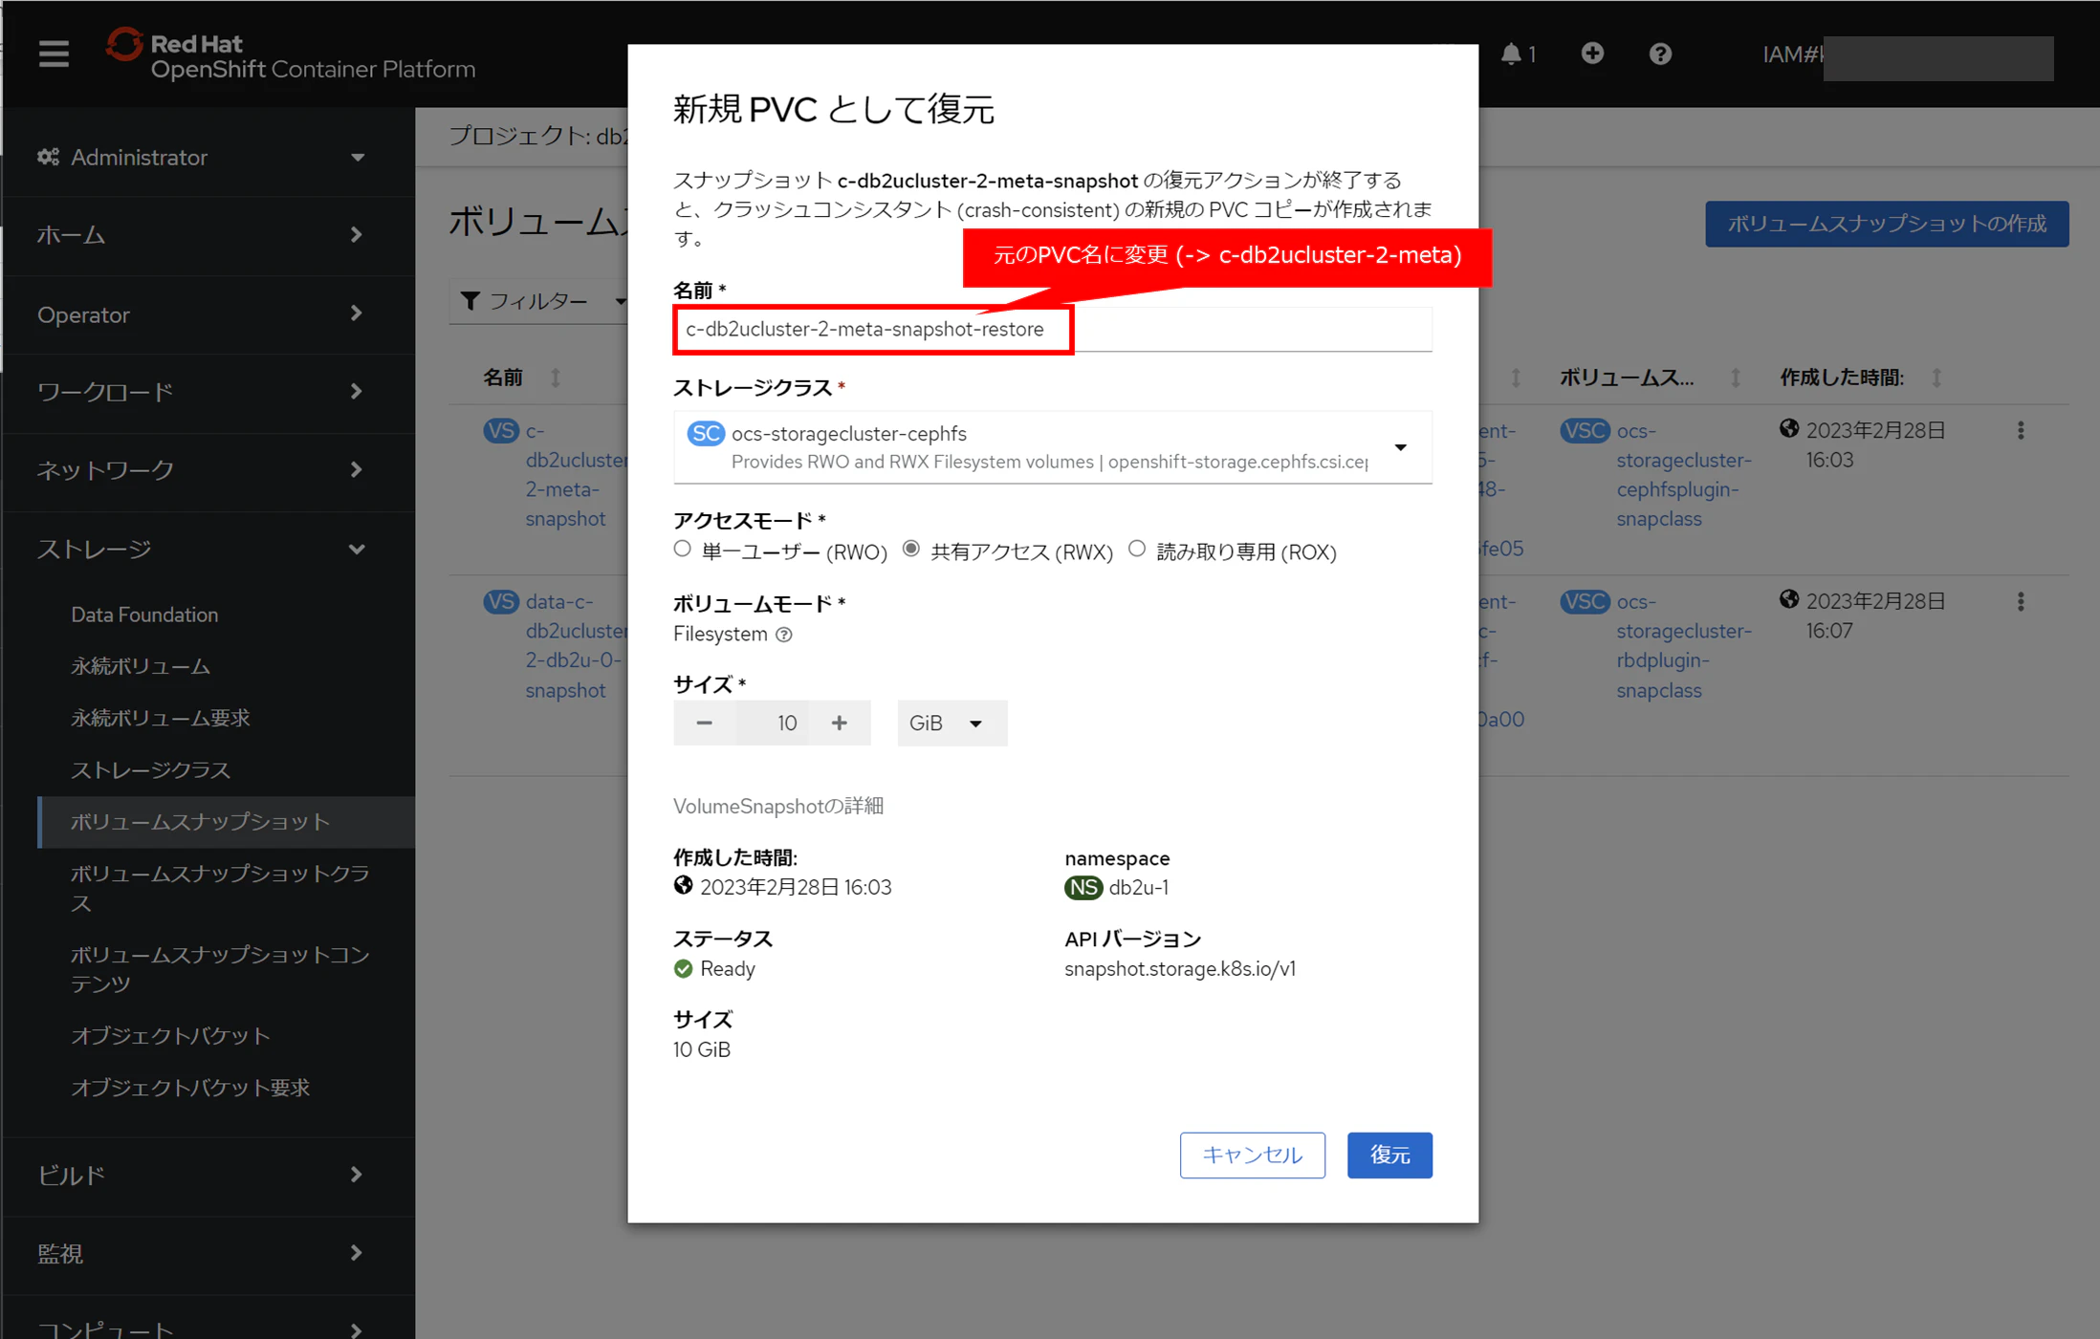This screenshot has height=1339, width=2100.
Task: Click the Administrator perspective gear icon
Action: point(49,157)
